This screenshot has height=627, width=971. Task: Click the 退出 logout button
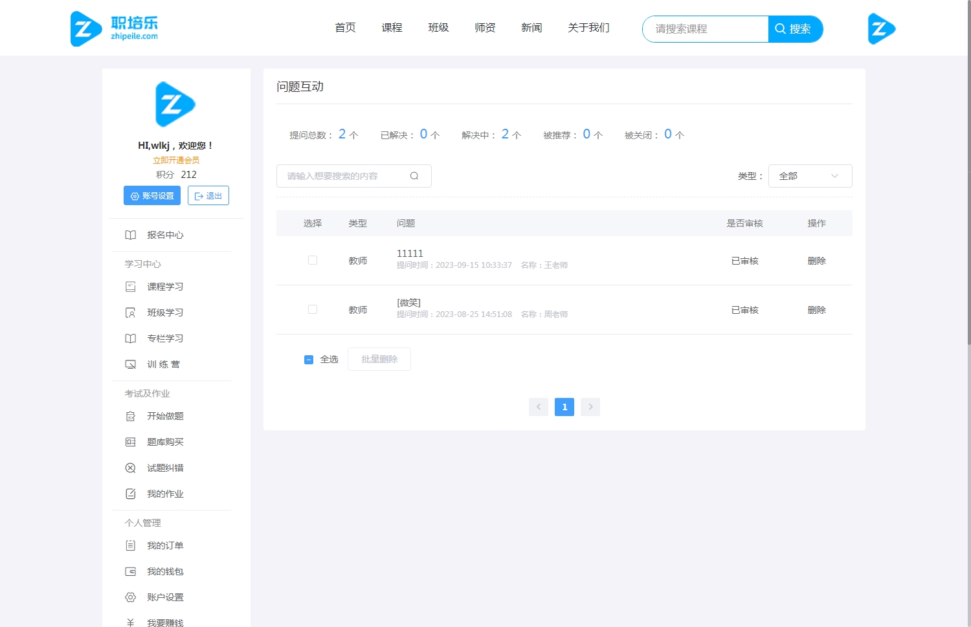(x=208, y=195)
